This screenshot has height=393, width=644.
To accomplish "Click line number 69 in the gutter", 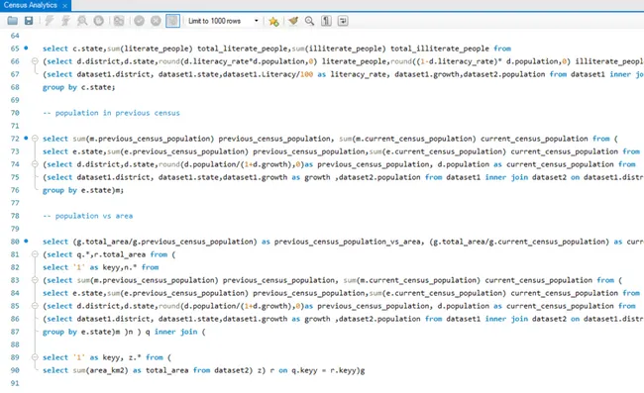I will pos(15,100).
